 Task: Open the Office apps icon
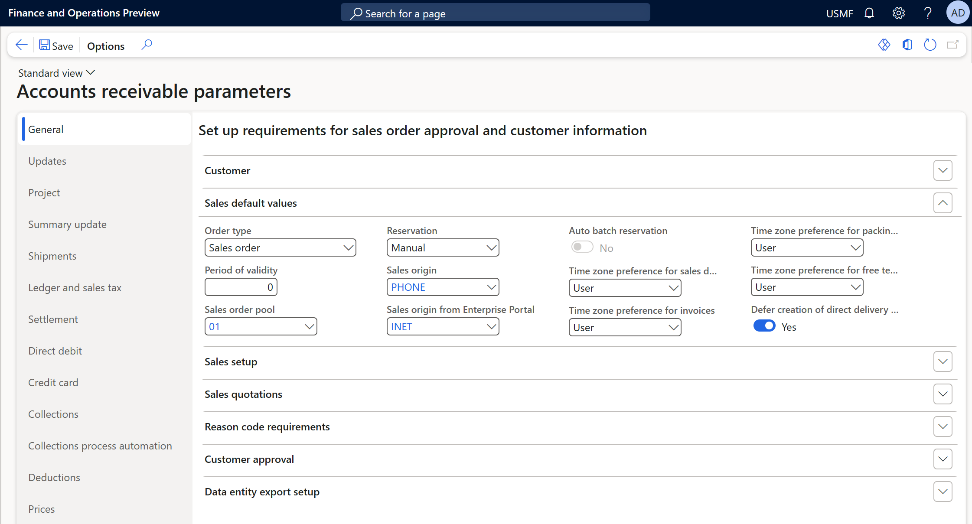(x=907, y=45)
